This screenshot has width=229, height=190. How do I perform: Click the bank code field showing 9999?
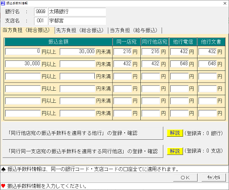(41, 12)
